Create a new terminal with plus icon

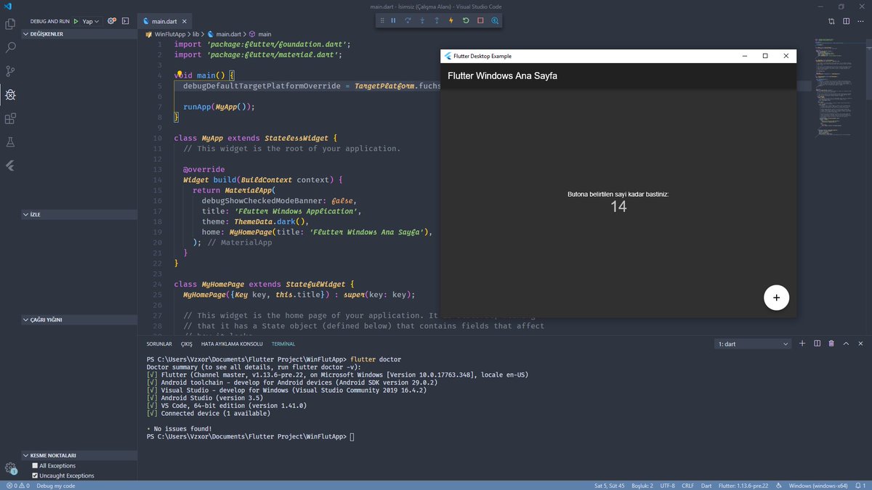(802, 343)
